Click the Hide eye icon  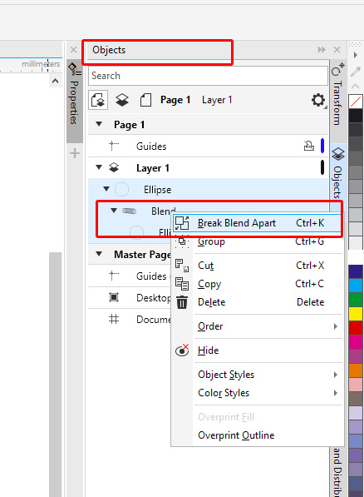182,350
